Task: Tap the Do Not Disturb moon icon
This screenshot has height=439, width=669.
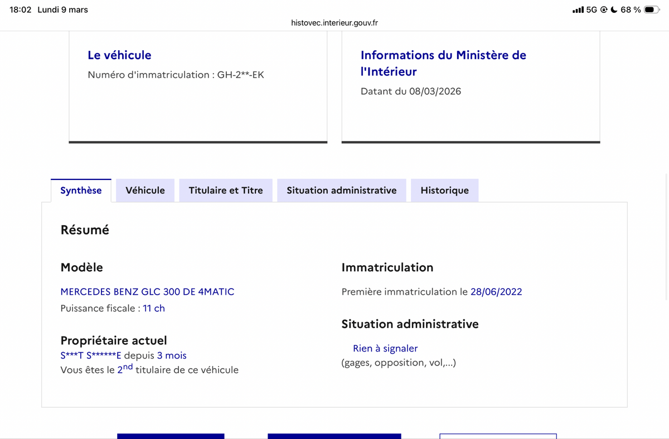Action: [x=614, y=9]
